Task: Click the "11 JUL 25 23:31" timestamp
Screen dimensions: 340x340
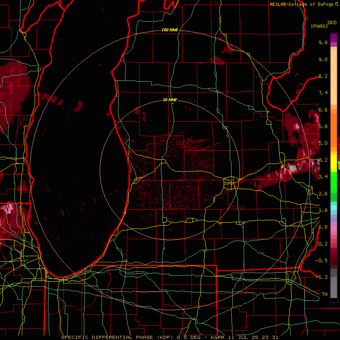Action: [253, 337]
